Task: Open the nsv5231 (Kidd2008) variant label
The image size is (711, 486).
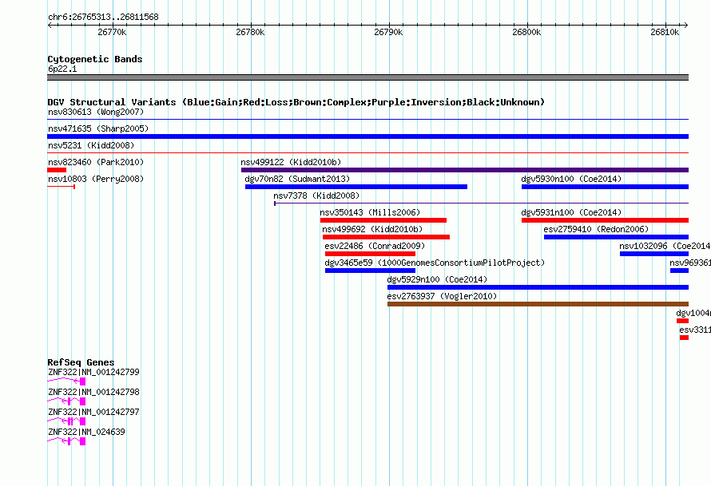Action: [91, 145]
